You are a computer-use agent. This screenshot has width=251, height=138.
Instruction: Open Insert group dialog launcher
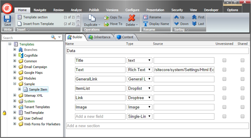pyautogui.click(x=28, y=30)
